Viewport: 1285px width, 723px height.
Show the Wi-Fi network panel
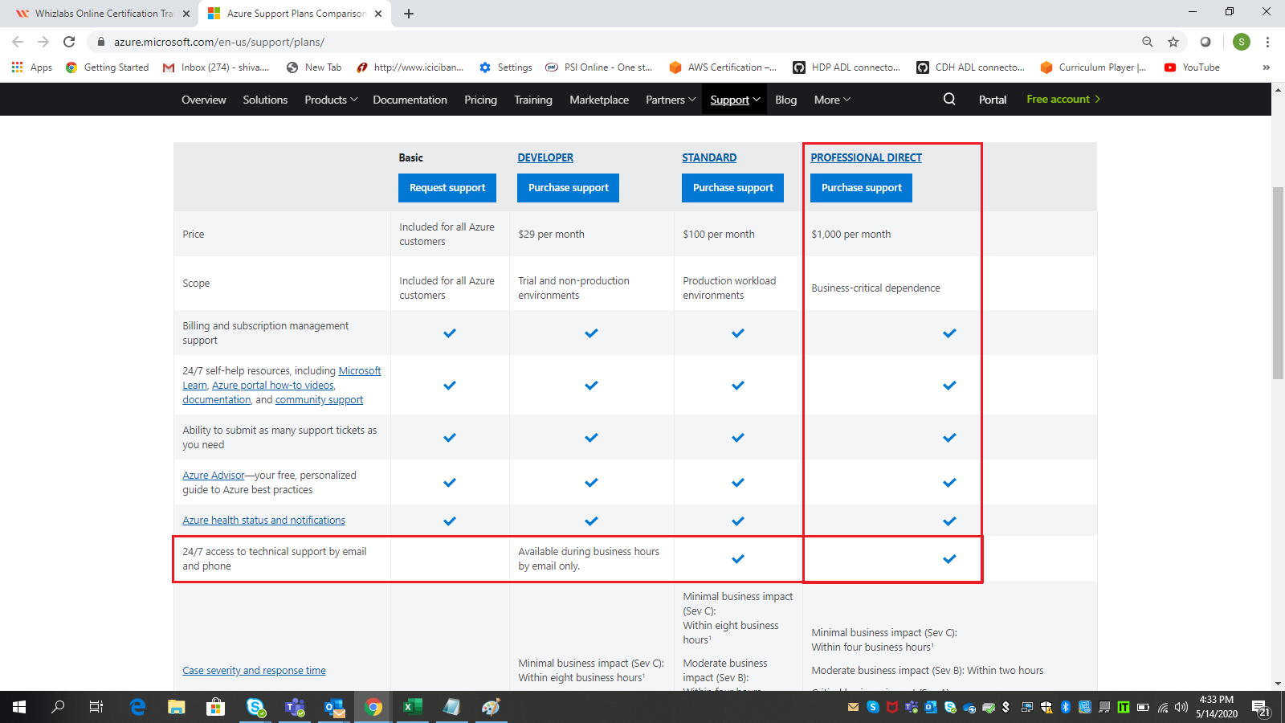1162,707
